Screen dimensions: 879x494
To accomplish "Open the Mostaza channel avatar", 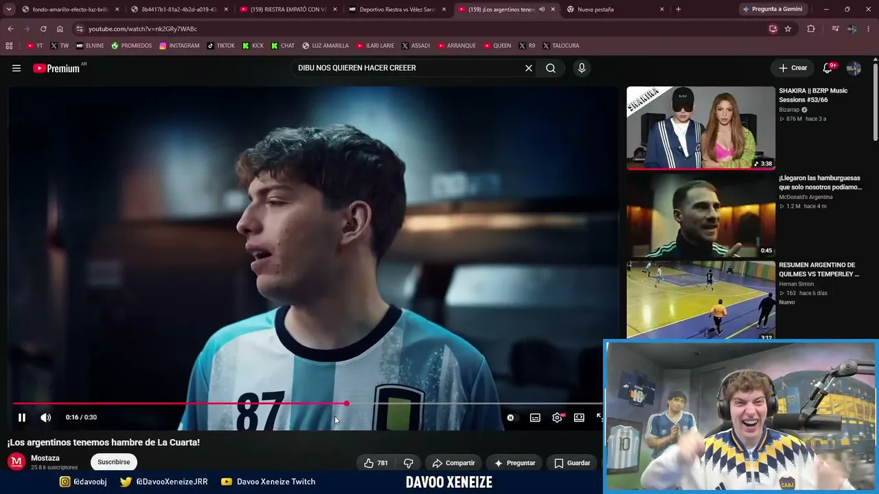I will click(x=16, y=462).
